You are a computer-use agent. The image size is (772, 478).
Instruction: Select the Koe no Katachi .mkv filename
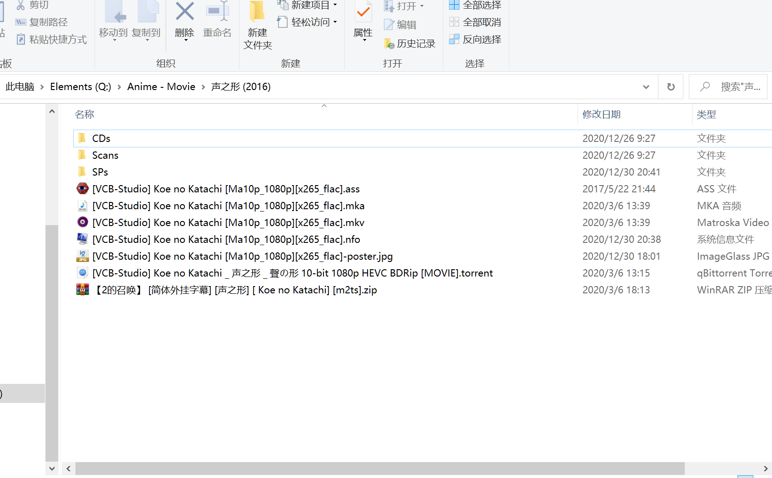point(228,222)
